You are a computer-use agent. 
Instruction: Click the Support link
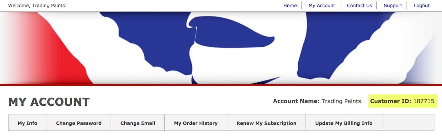(393, 5)
